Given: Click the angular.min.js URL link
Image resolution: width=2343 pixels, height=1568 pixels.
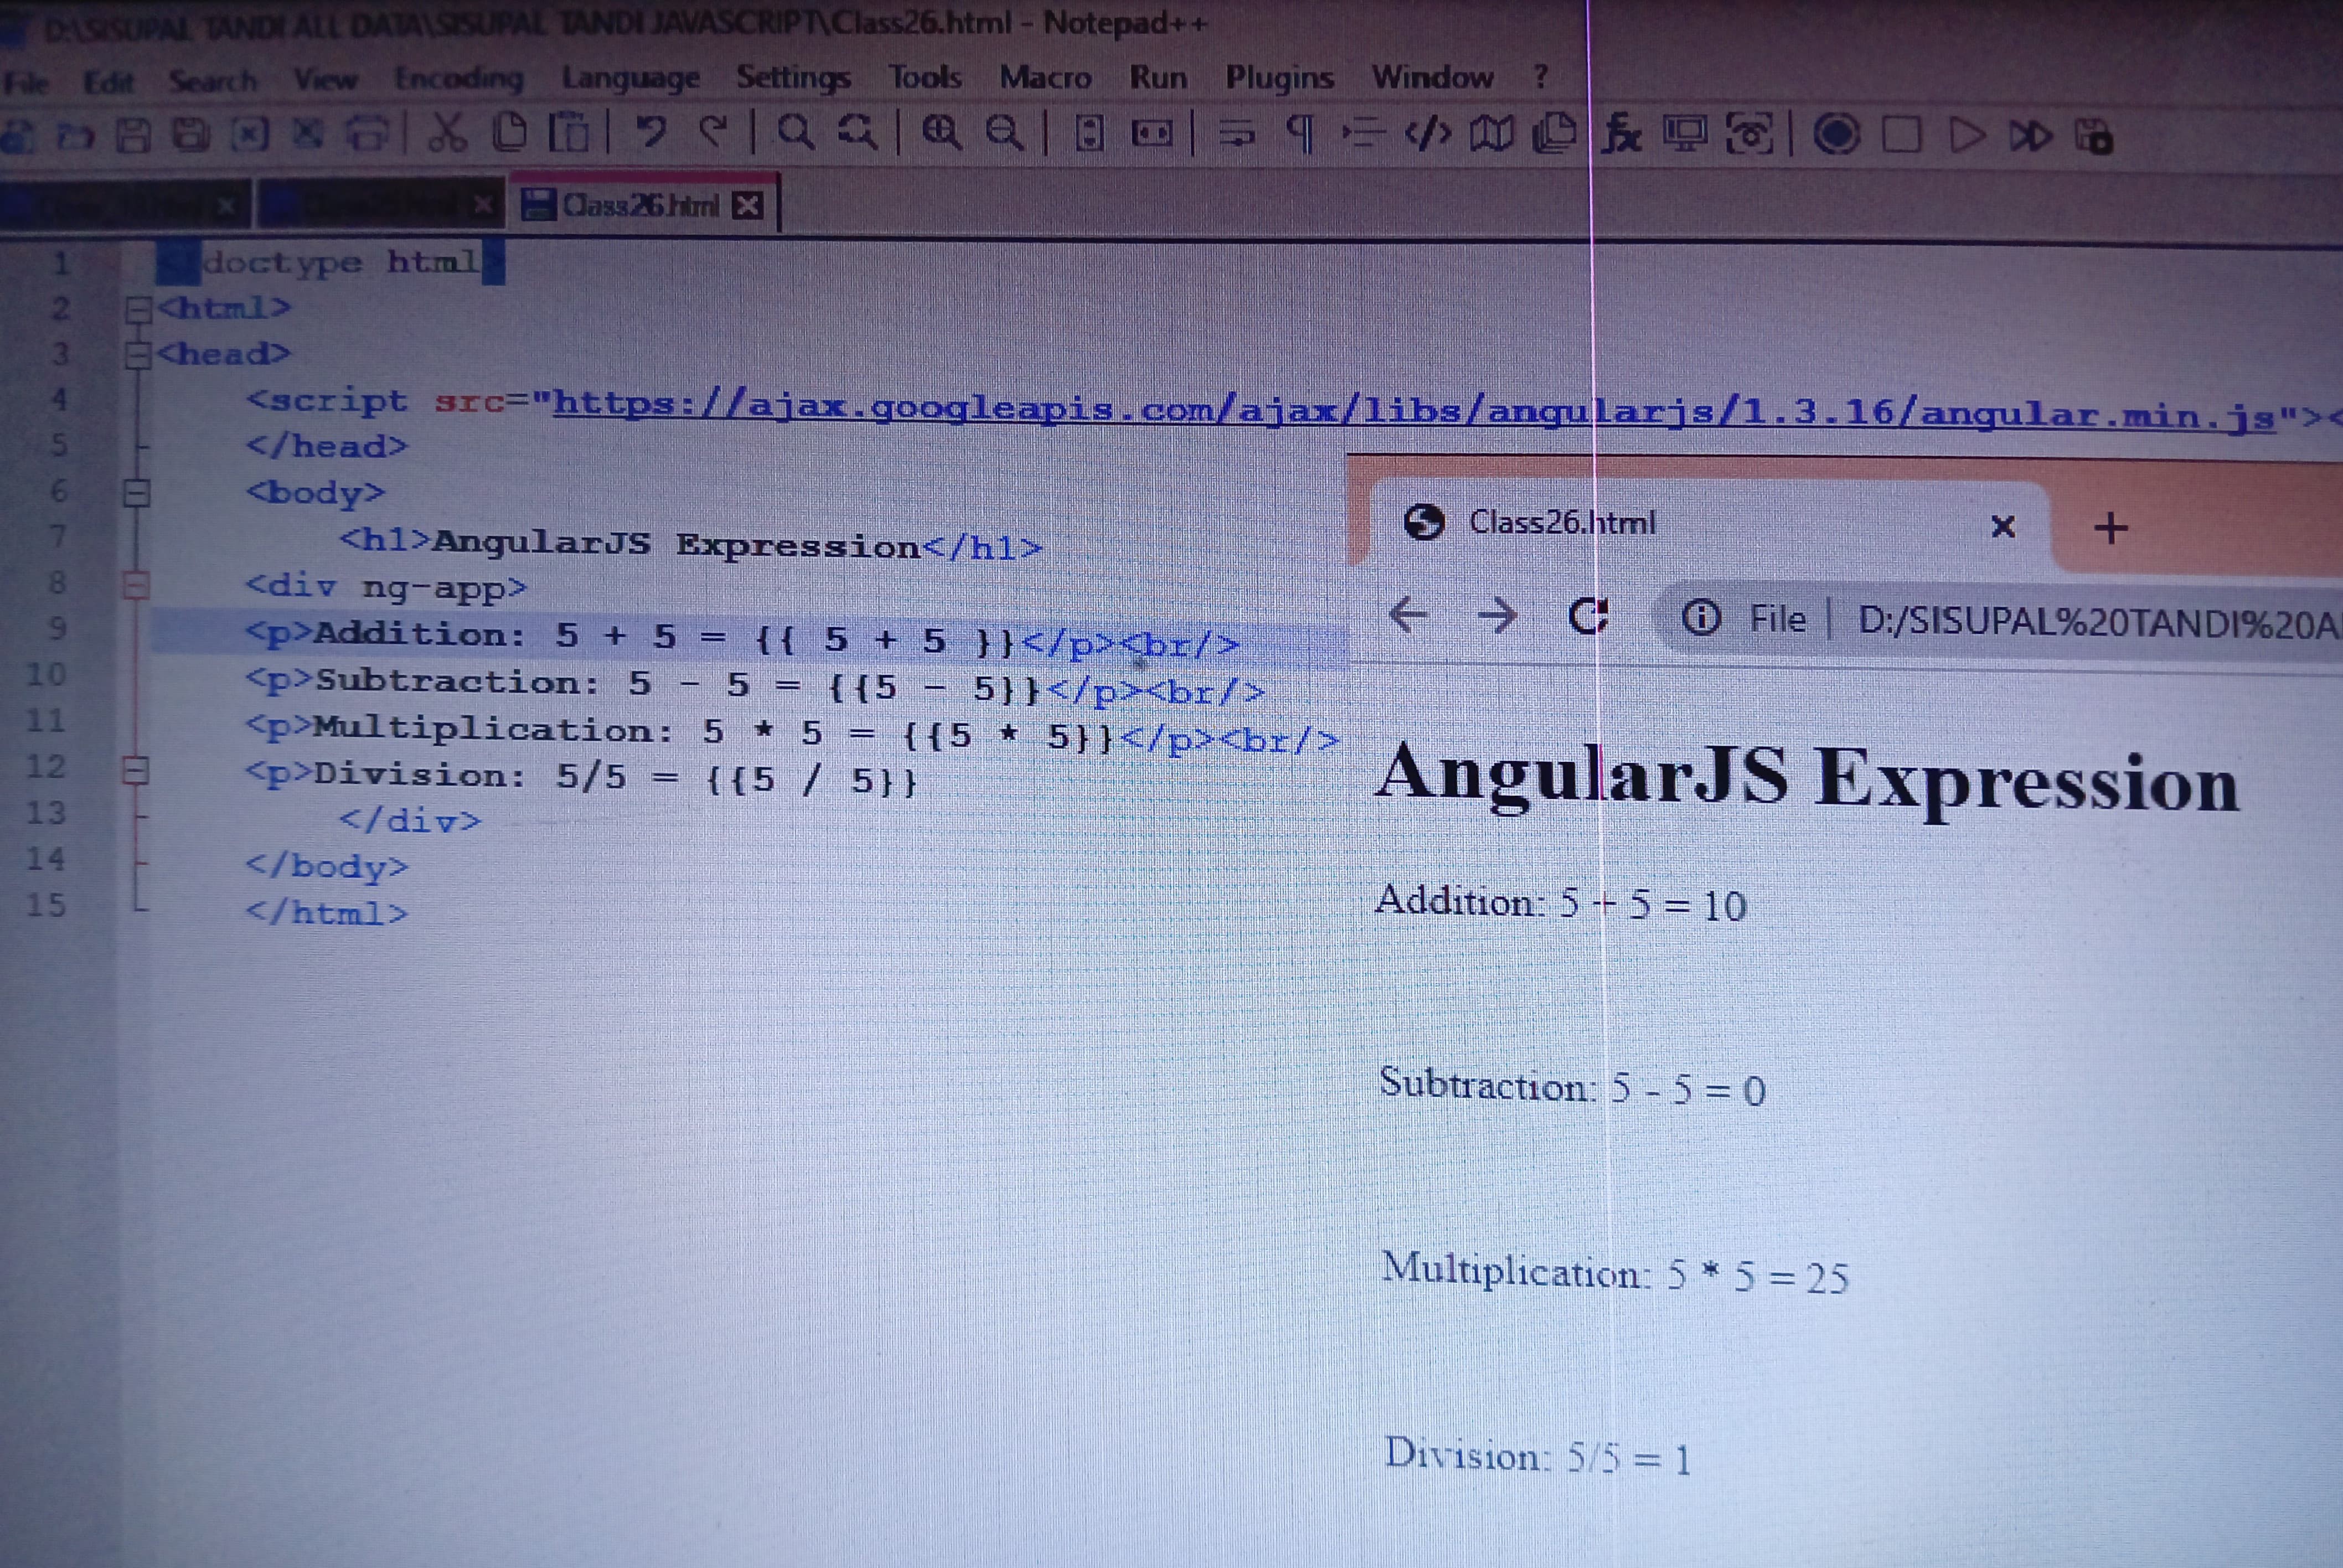Looking at the screenshot, I should (1400, 410).
